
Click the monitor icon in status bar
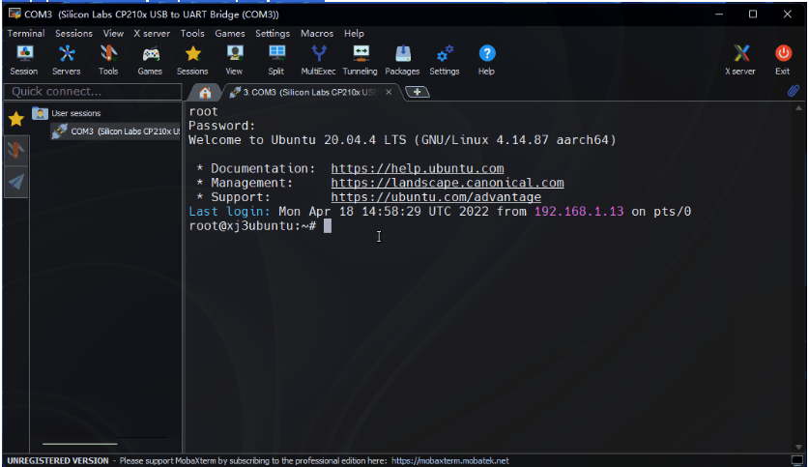797,460
